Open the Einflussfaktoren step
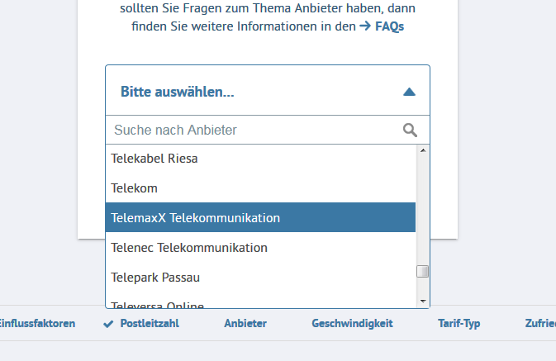 tap(37, 323)
